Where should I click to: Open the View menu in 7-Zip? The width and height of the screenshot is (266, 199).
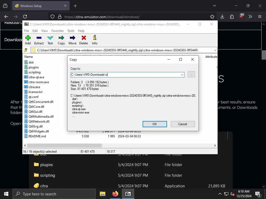[44, 31]
